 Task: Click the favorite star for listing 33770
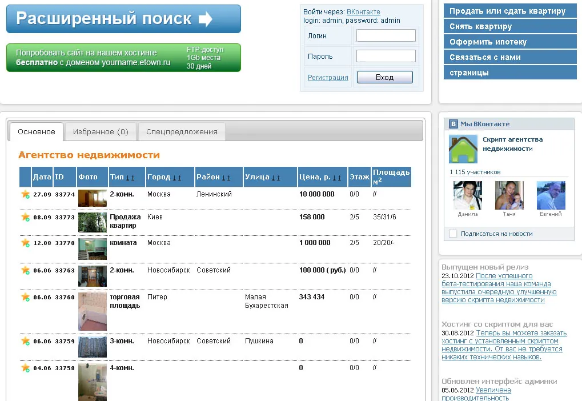(25, 243)
